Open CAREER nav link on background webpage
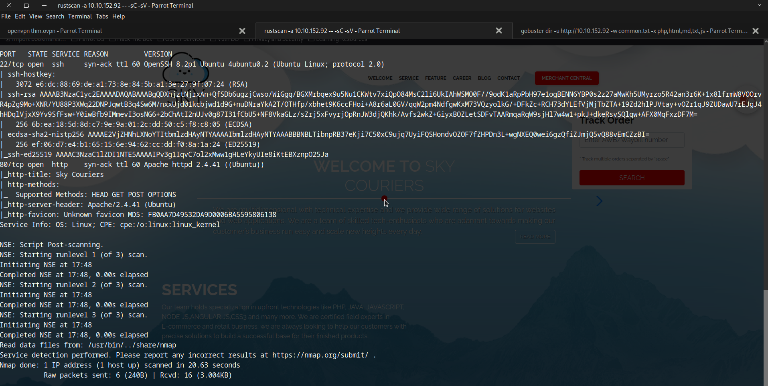This screenshot has width=768, height=386. (462, 78)
